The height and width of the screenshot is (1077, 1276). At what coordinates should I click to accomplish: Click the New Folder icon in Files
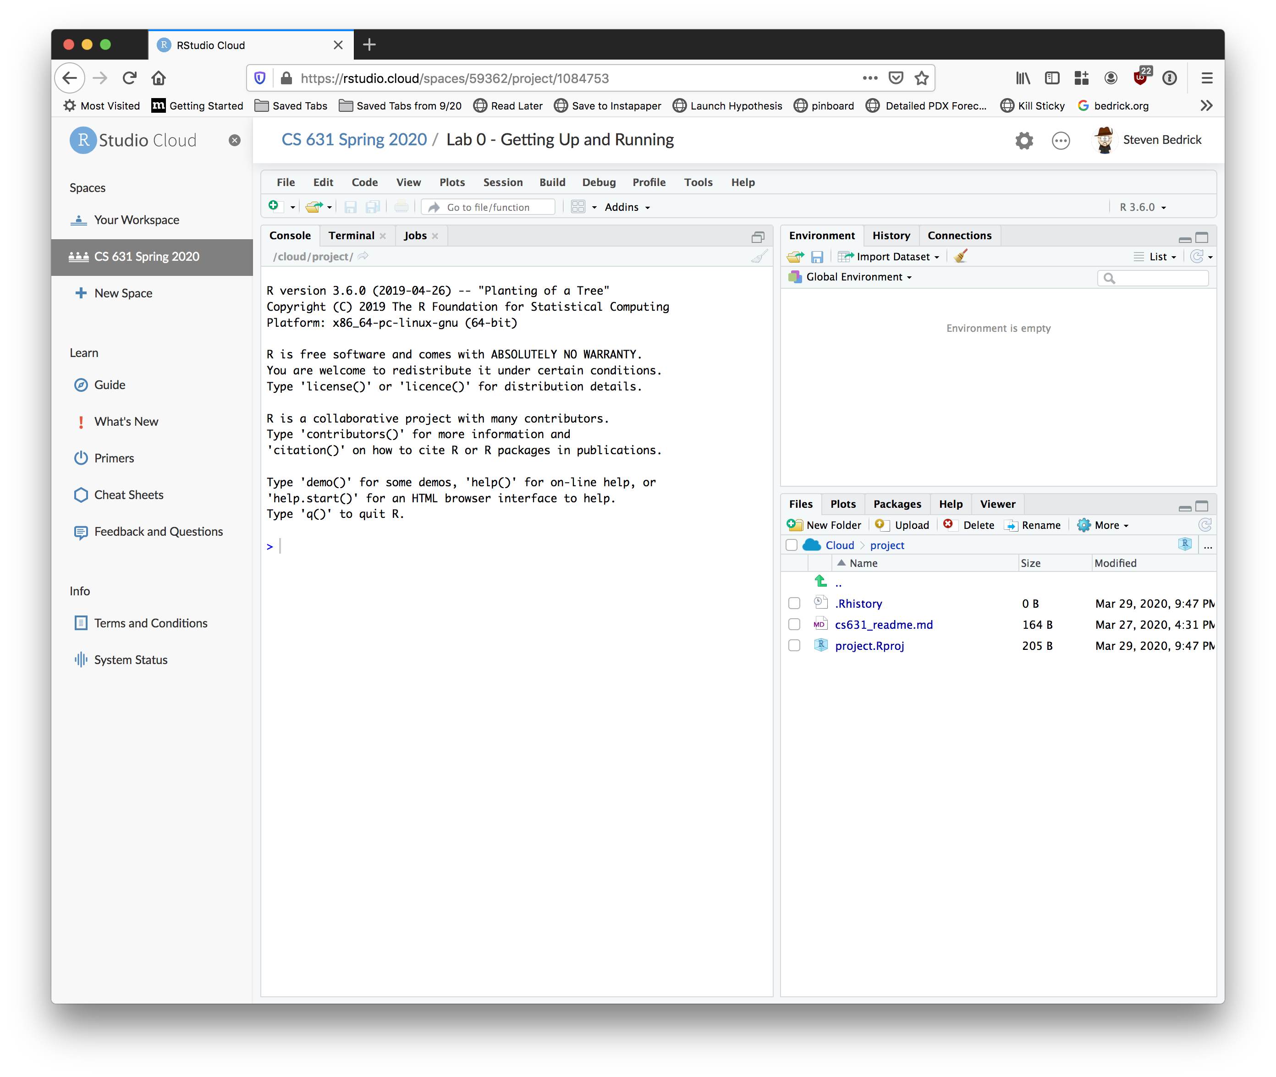[794, 525]
